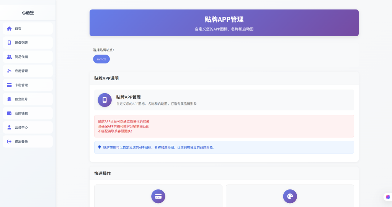Select 应用管理 in the sidebar
Screen dimensions: 392x207
click(x=28, y=71)
